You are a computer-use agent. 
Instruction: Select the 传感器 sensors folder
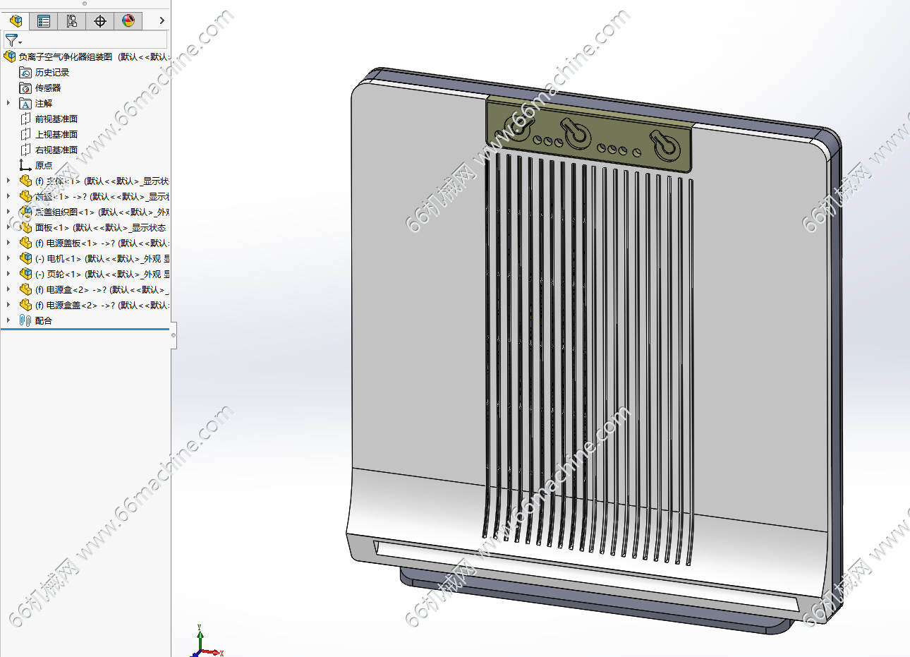47,88
